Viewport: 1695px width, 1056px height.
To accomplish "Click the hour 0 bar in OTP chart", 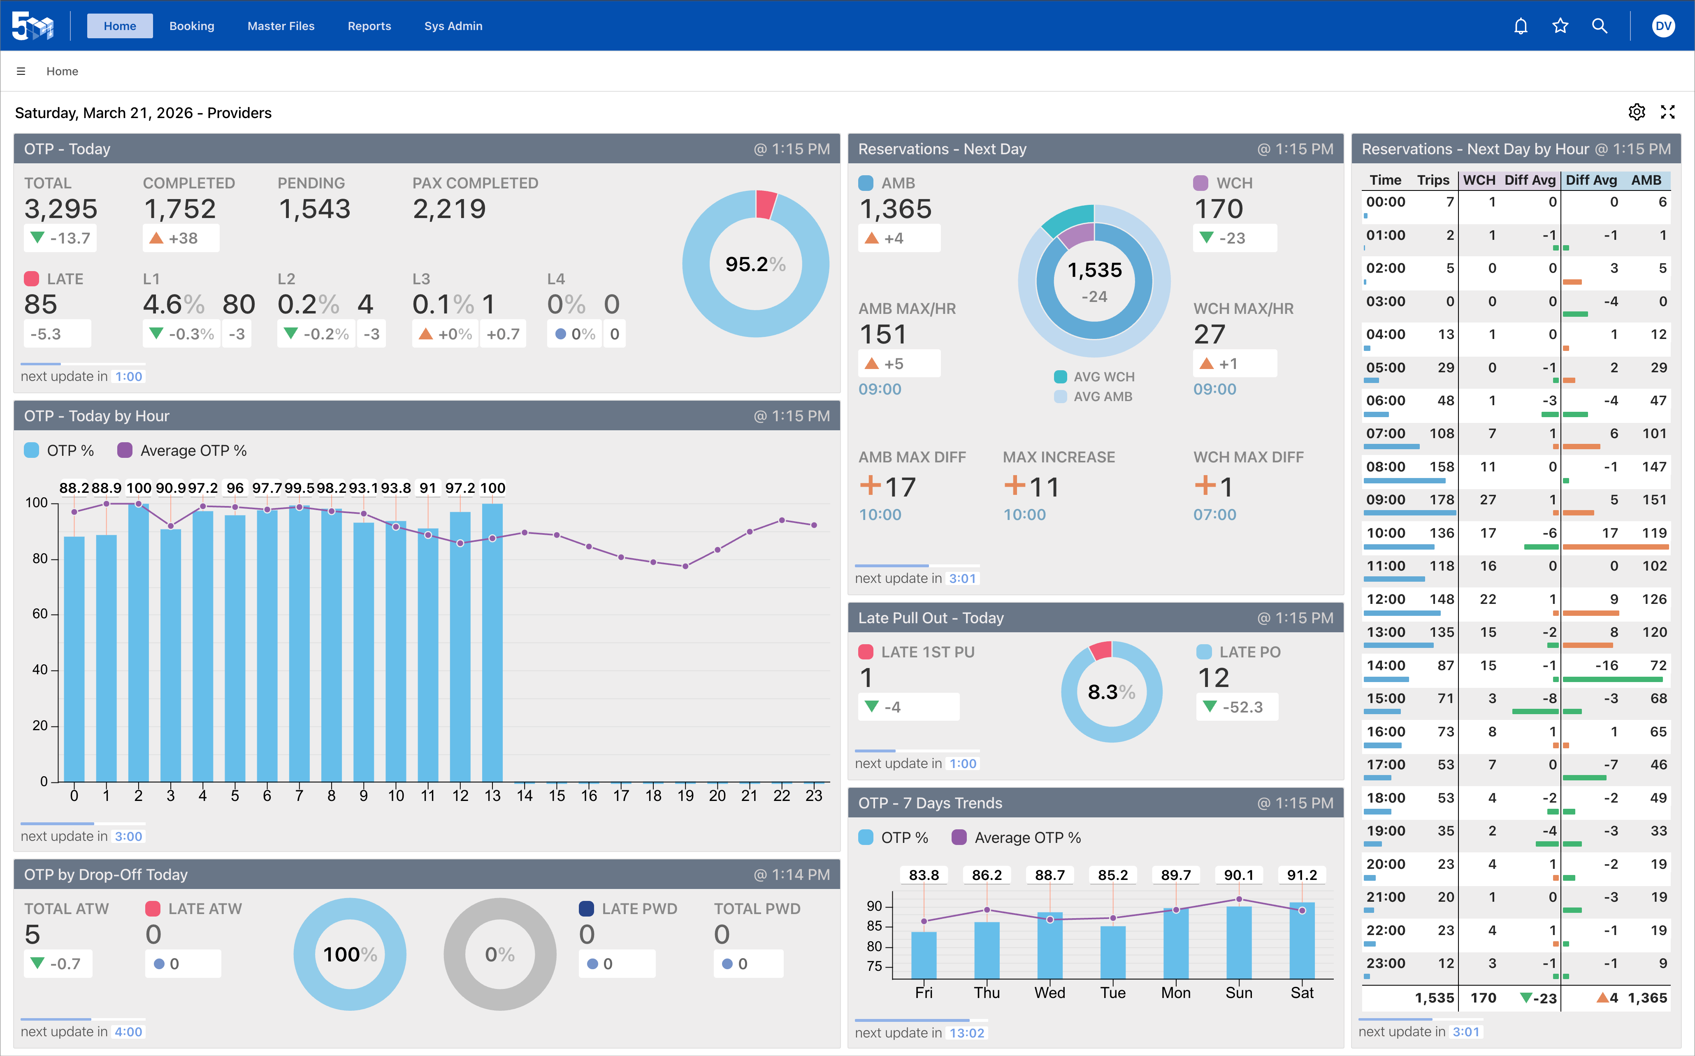I will 74,659.
